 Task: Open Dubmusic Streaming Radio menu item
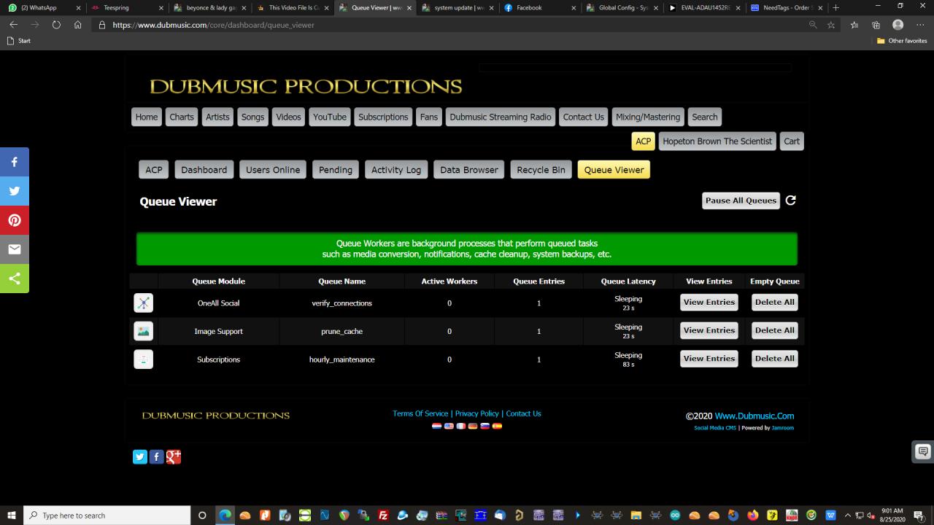(x=500, y=117)
